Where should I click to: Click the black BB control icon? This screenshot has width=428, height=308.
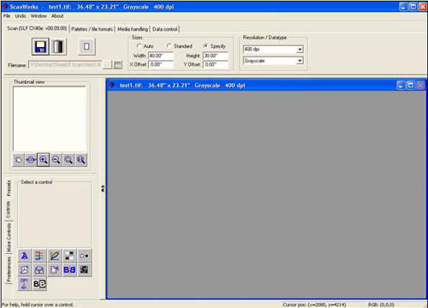point(39,284)
